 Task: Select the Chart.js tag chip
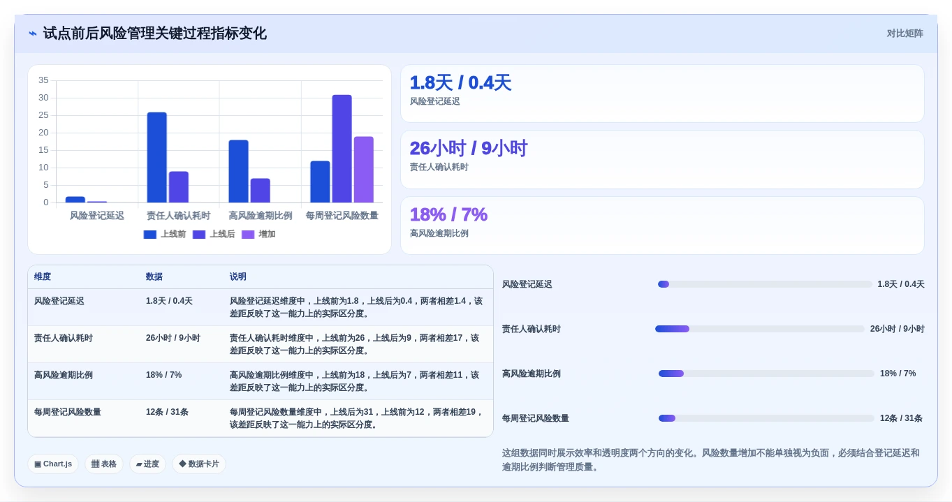[x=53, y=464]
